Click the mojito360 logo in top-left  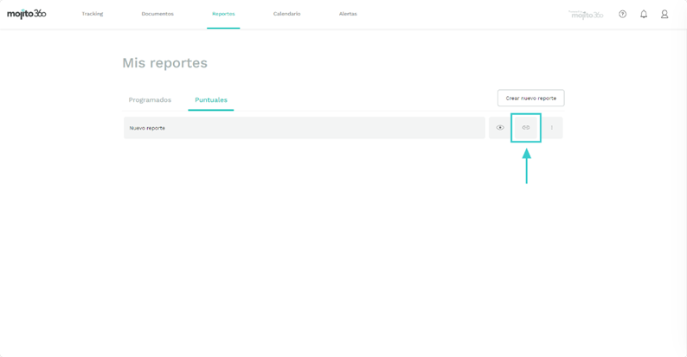pyautogui.click(x=27, y=14)
